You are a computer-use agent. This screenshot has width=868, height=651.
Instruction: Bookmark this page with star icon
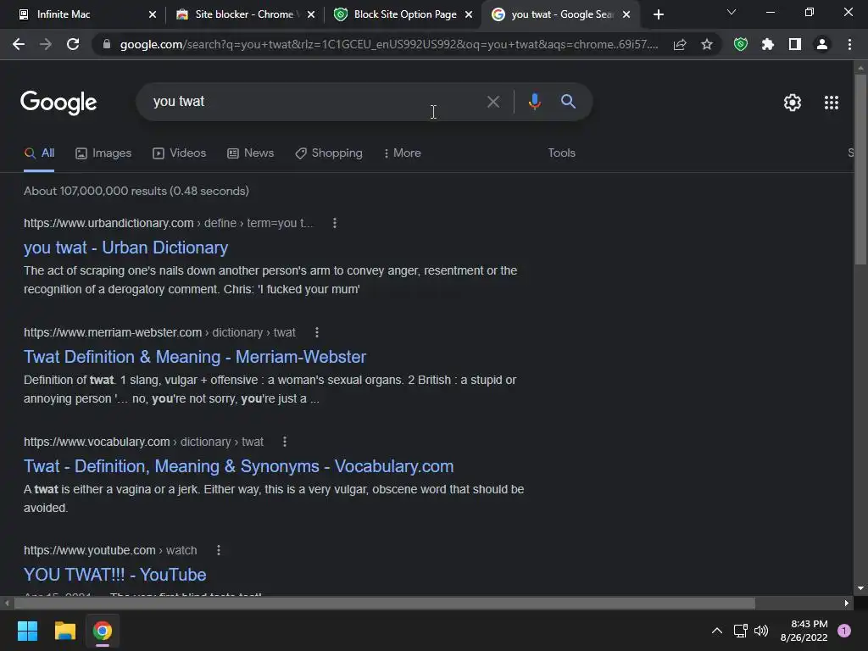707,44
